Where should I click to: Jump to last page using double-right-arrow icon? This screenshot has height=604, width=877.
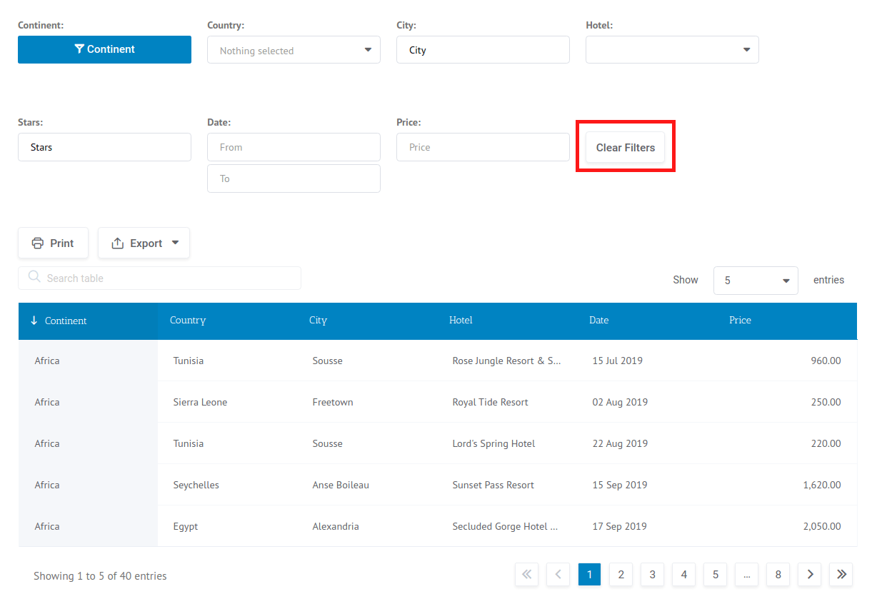click(x=841, y=574)
